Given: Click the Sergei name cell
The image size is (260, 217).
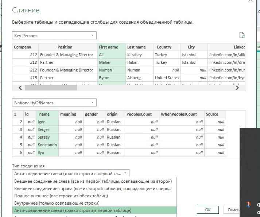Looking at the screenshot, I should click(x=47, y=129).
